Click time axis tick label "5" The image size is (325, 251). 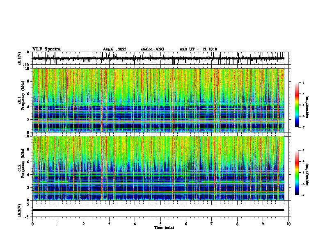pos(160,224)
